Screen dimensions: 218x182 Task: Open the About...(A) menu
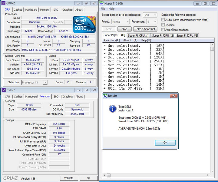point(130,40)
